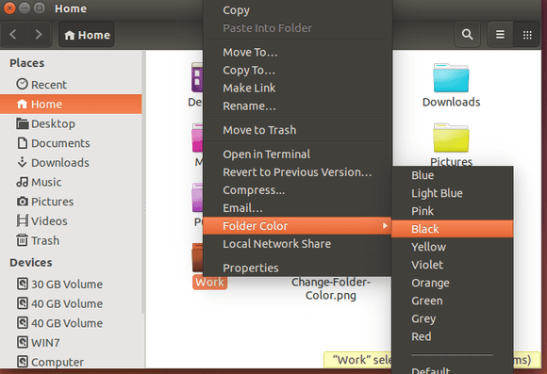Open Properties from context menu
Viewport: 547px width, 374px height.
coord(297,268)
